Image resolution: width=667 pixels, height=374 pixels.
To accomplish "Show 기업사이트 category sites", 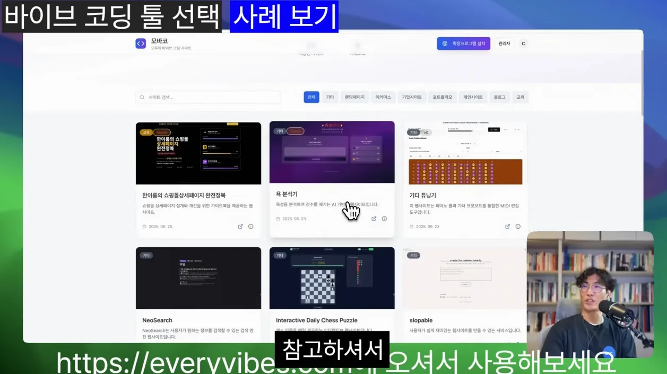I will 412,97.
